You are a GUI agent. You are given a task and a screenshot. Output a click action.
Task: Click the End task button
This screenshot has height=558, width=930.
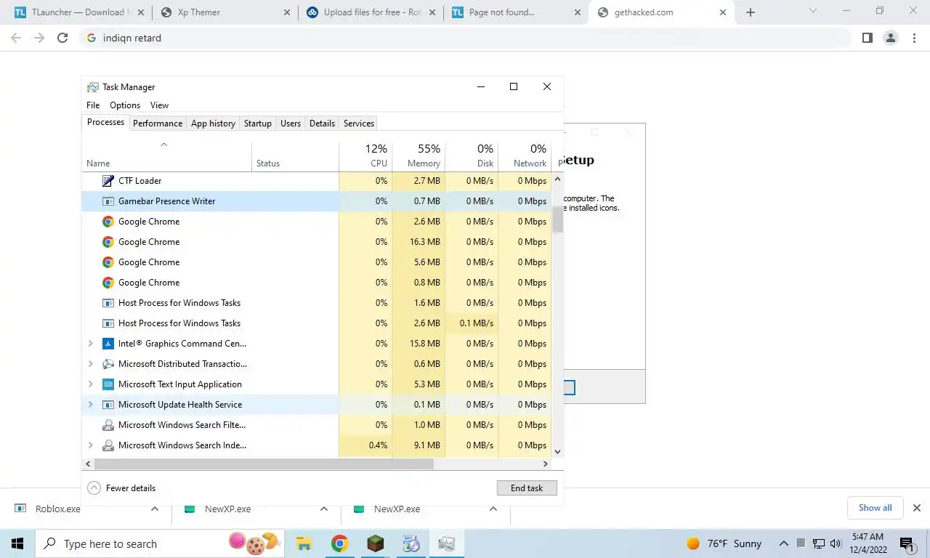tap(527, 488)
